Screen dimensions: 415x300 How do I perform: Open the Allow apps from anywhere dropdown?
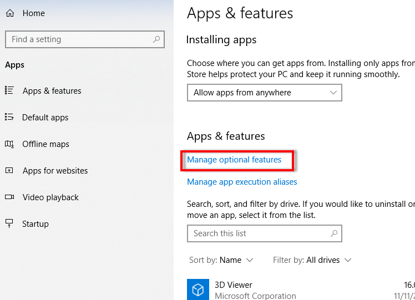pyautogui.click(x=264, y=93)
